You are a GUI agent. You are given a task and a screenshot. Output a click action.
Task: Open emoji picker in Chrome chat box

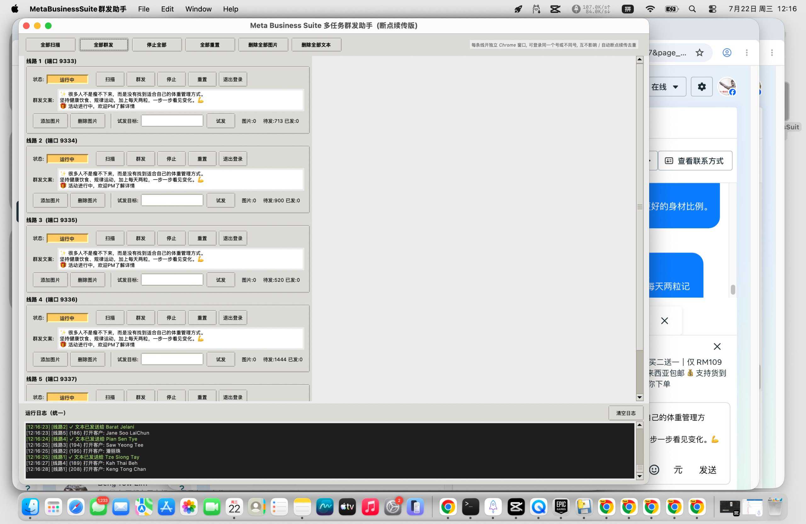click(654, 470)
